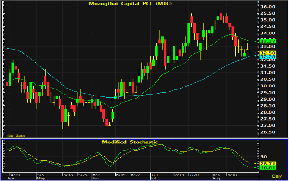
Task: Click the Day timeframe label
Action: (x=277, y=176)
